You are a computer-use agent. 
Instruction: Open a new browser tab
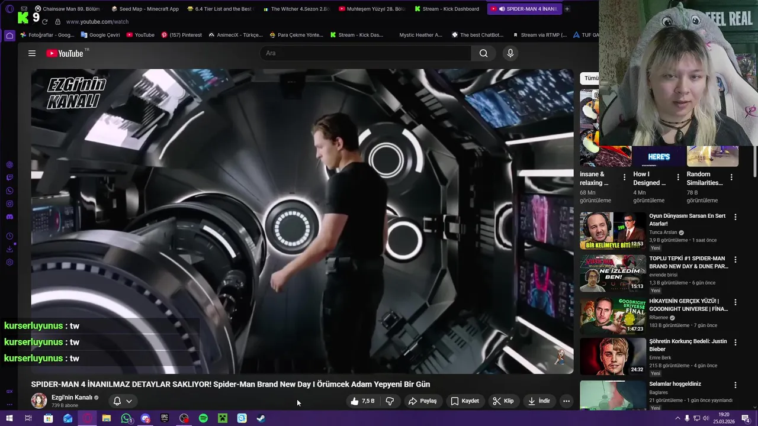567,9
